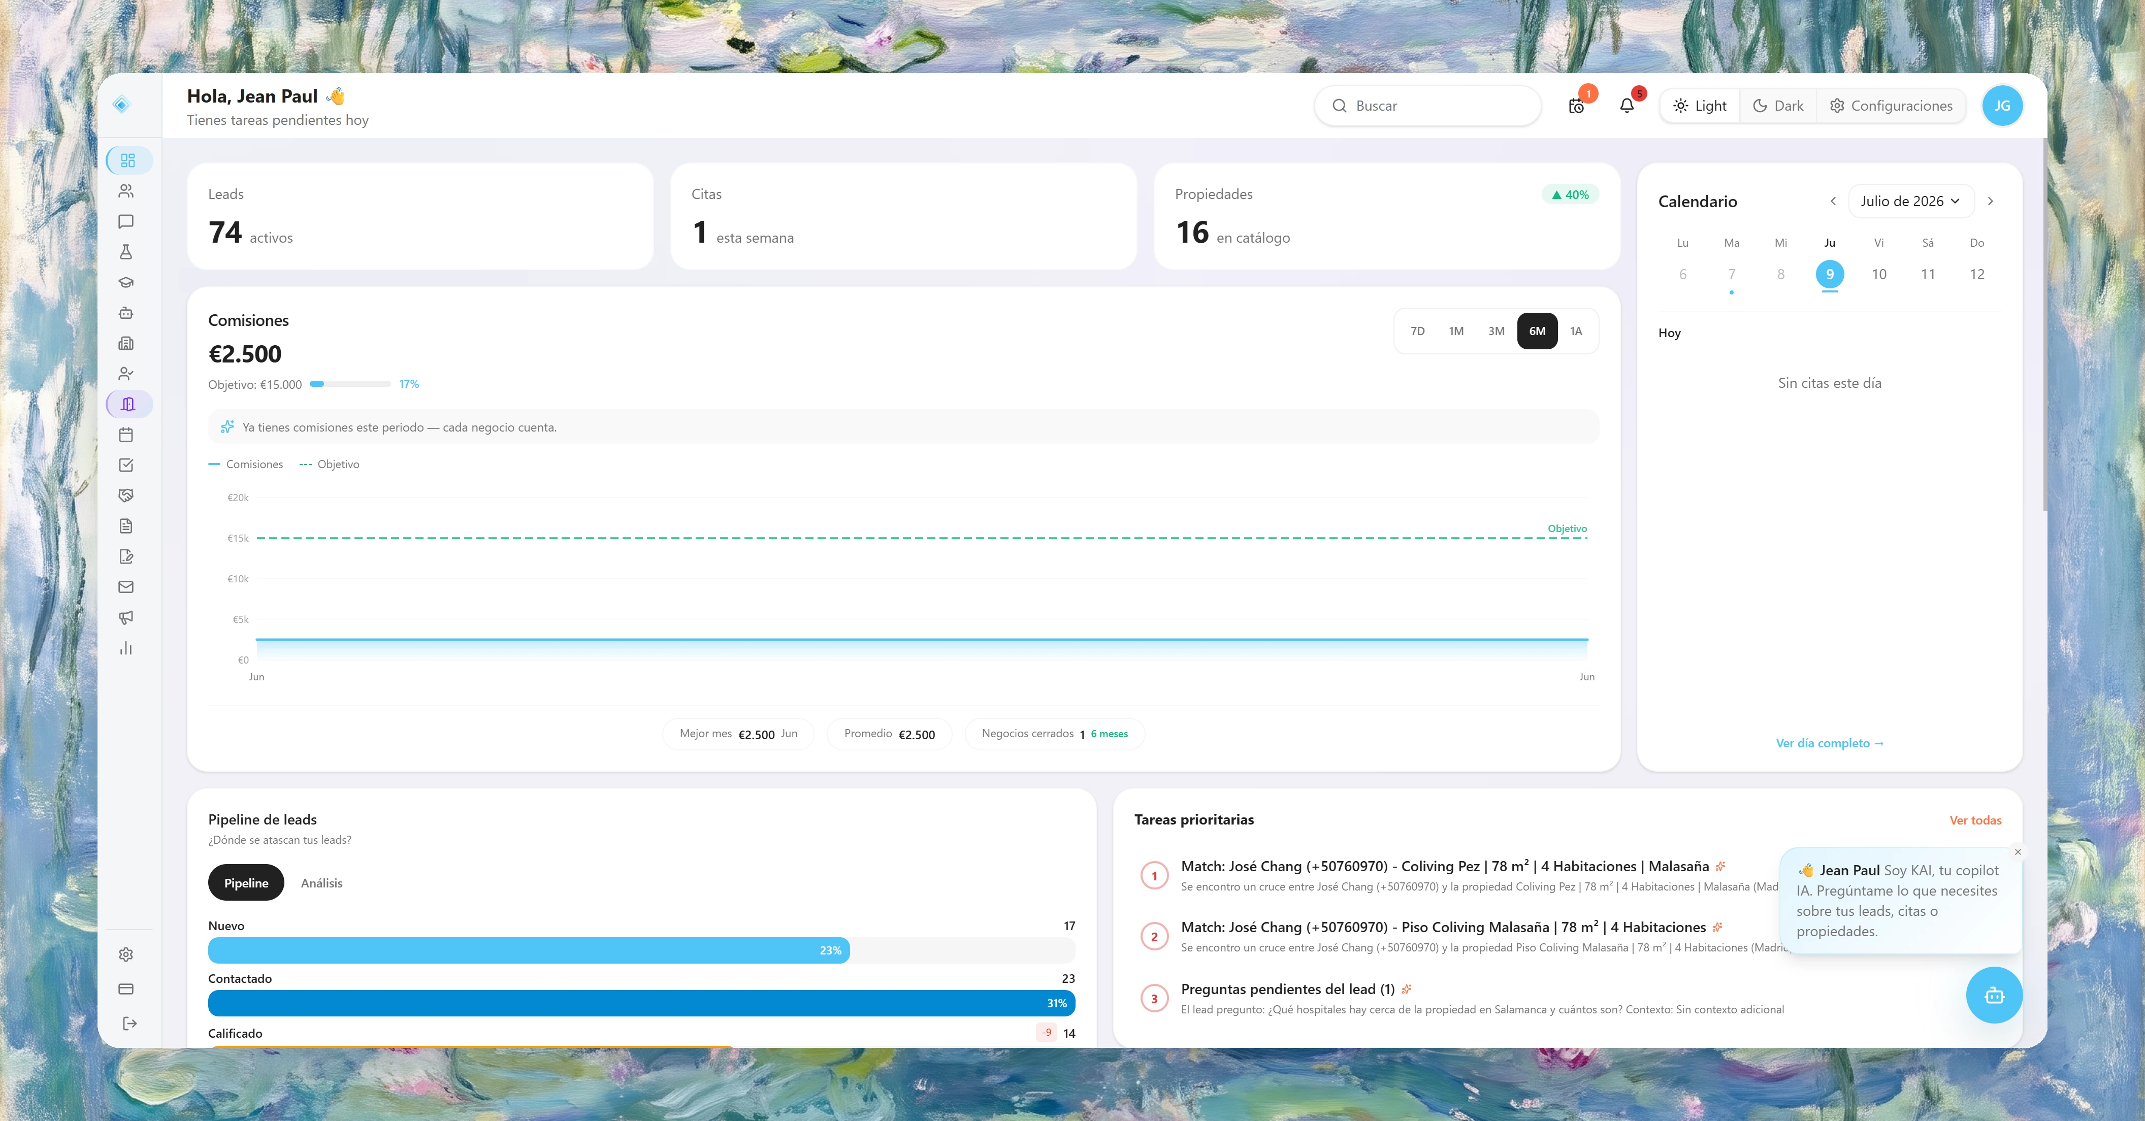Open Configuraciones in the top bar
Screen dimensions: 2145x1121
(1891, 106)
